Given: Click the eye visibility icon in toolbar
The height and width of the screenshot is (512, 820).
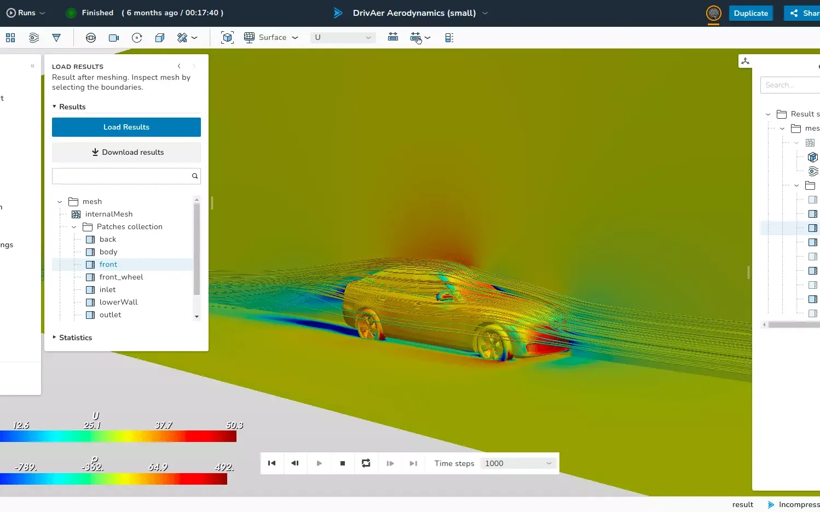Looking at the screenshot, I should tap(91, 38).
